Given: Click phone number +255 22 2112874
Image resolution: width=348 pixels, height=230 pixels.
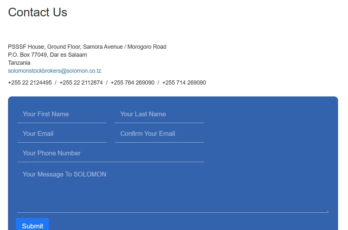Looking at the screenshot, I should [81, 83].
